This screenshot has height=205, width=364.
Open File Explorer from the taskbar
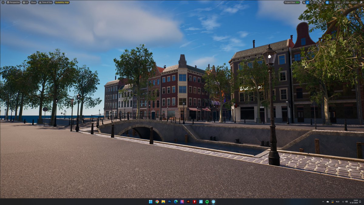pyautogui.click(x=163, y=202)
